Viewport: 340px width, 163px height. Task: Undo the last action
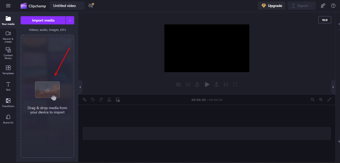(x=93, y=100)
